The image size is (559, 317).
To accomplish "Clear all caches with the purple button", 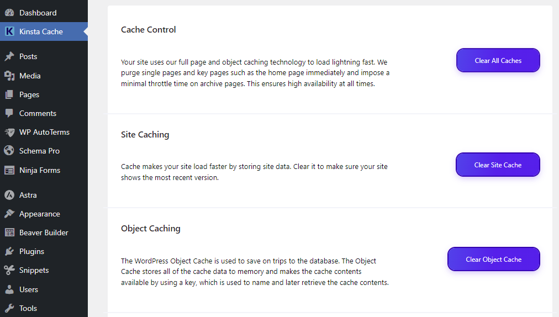I will (x=498, y=60).
